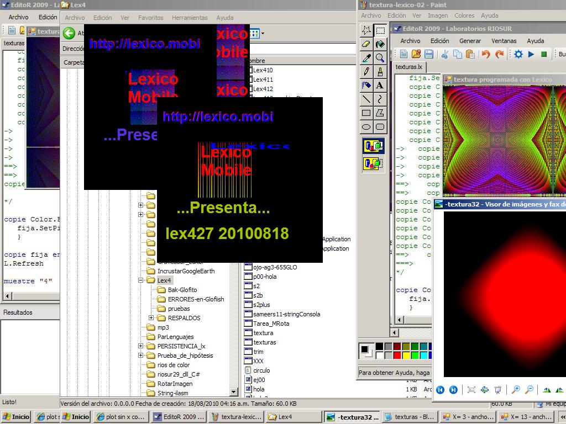
Task: Expand the RESPALDOS folder
Action: [x=151, y=318]
